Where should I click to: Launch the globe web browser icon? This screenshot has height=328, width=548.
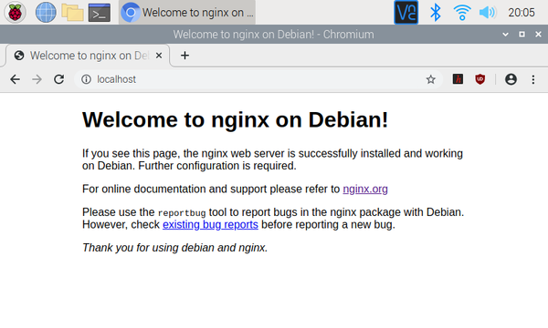pyautogui.click(x=46, y=12)
